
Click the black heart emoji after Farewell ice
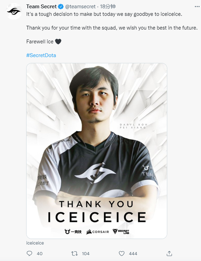tap(58, 42)
